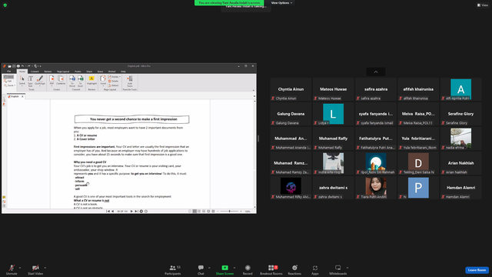Open the View Options dropdown
The width and height of the screenshot is (492, 277).
281,3
